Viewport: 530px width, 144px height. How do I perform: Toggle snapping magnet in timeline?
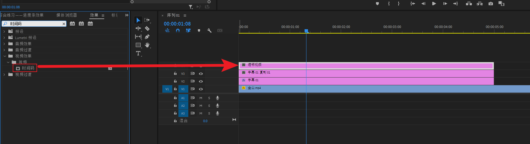178,30
